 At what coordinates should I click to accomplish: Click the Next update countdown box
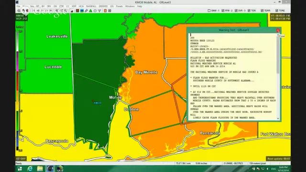click(278, 159)
